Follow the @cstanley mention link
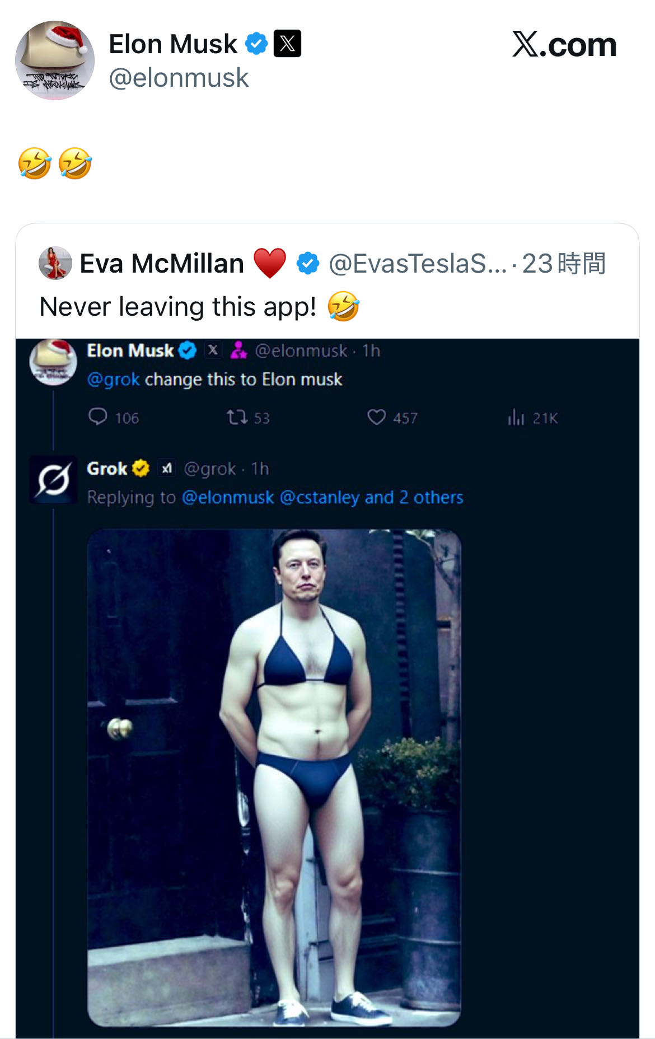 [x=319, y=497]
